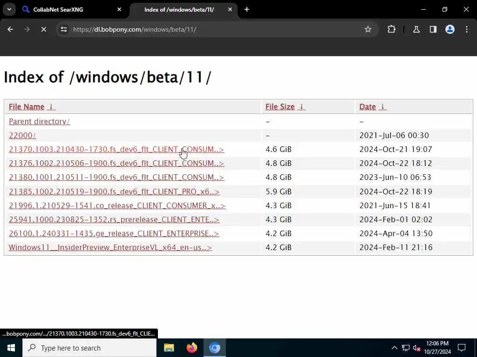Open the notification center icon
The width and height of the screenshot is (477, 357).
pyautogui.click(x=462, y=348)
